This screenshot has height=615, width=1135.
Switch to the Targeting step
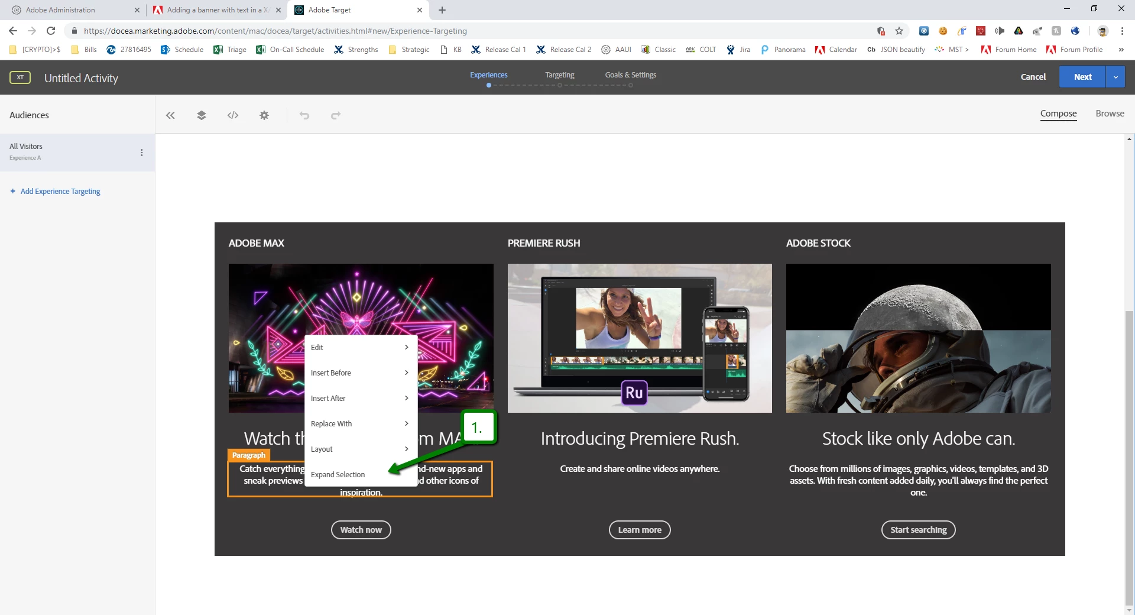point(560,75)
